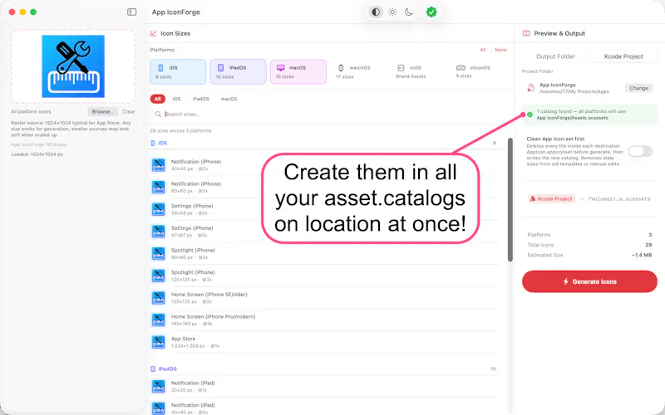Viewport: 665px width, 415px height.
Task: Click "App IconForge/Assets.xcassets" catalog path
Action: (x=572, y=118)
